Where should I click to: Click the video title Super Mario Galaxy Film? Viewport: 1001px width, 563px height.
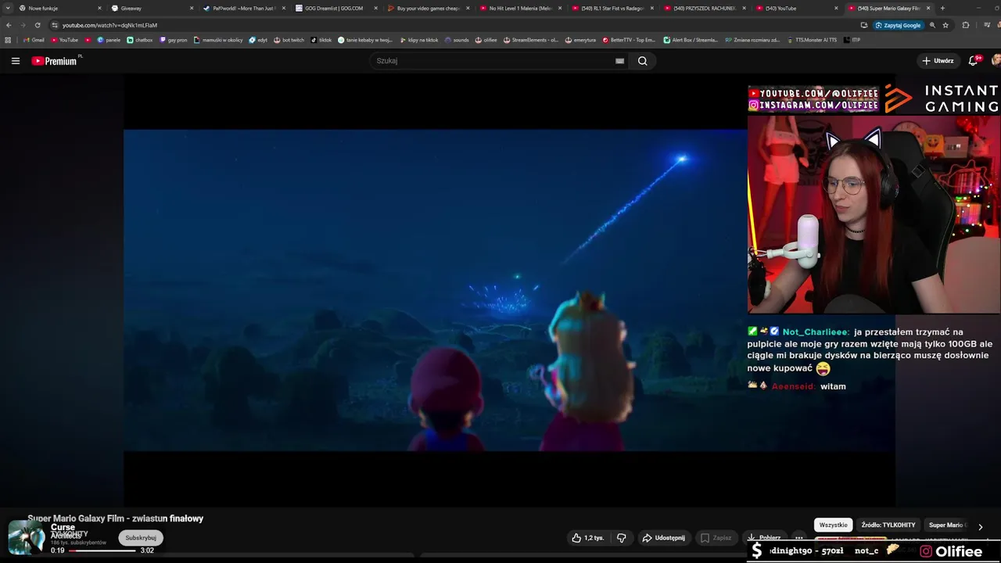click(x=116, y=518)
